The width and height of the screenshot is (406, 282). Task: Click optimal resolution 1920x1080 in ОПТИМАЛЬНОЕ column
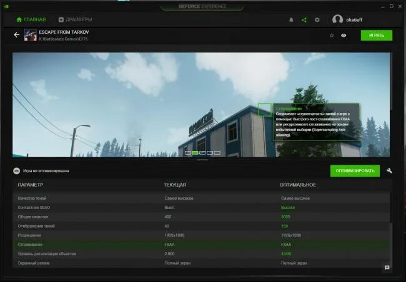click(291, 235)
